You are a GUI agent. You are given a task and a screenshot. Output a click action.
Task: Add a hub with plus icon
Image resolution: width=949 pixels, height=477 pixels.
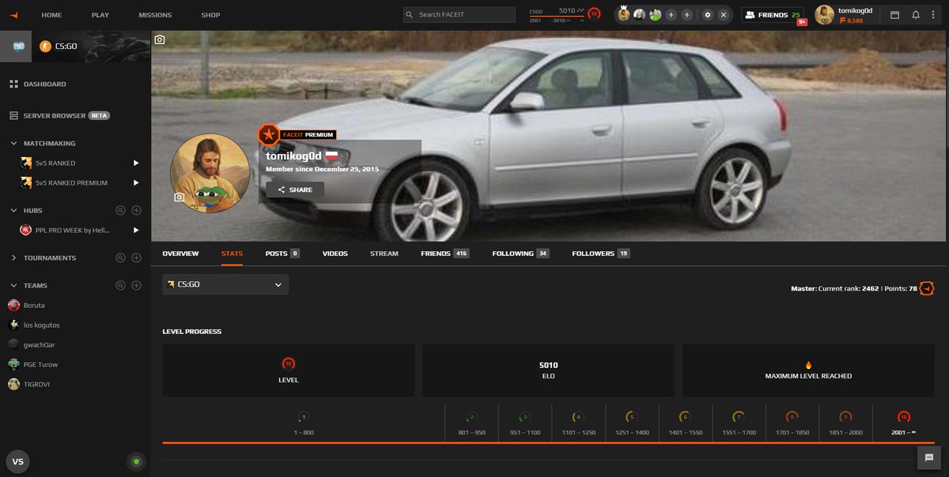tap(136, 210)
